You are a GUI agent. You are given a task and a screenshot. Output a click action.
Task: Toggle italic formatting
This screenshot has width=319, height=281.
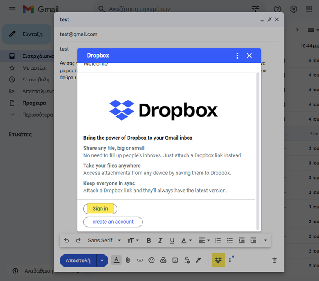click(x=160, y=240)
